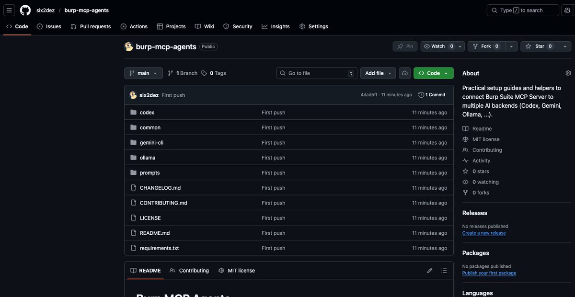Click the gear icon next to About
The image size is (575, 297).
(x=568, y=73)
